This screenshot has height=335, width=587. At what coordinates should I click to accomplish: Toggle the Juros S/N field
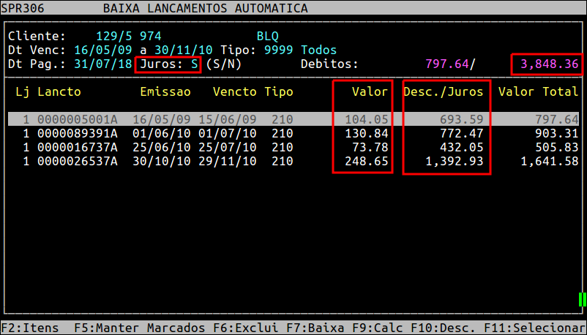point(195,64)
